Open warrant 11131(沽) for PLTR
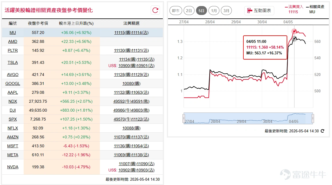This screenshot has height=185, width=332. tap(140, 50)
